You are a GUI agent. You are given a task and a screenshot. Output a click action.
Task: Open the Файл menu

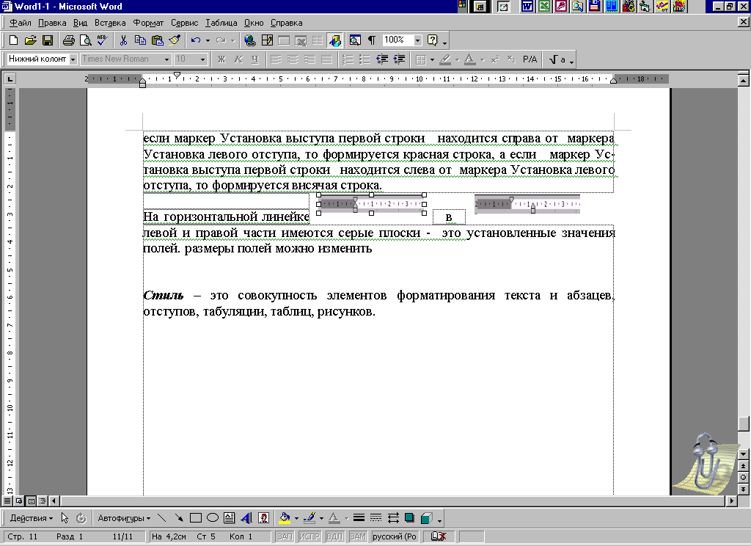pos(20,23)
